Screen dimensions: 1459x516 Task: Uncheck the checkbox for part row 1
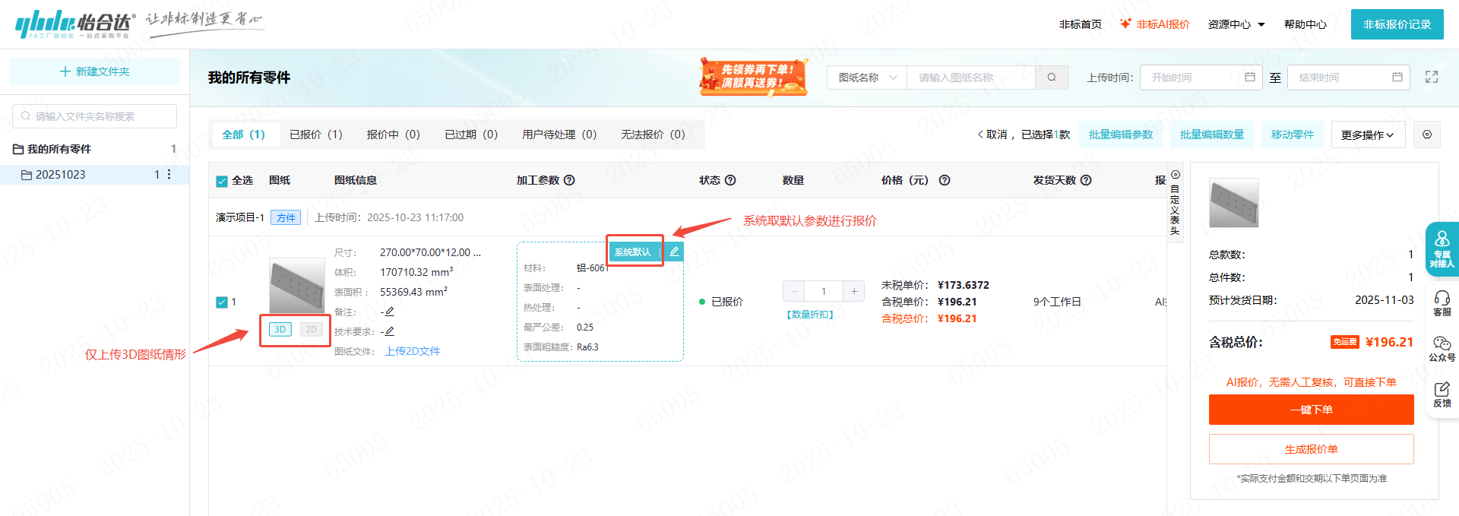pyautogui.click(x=222, y=302)
